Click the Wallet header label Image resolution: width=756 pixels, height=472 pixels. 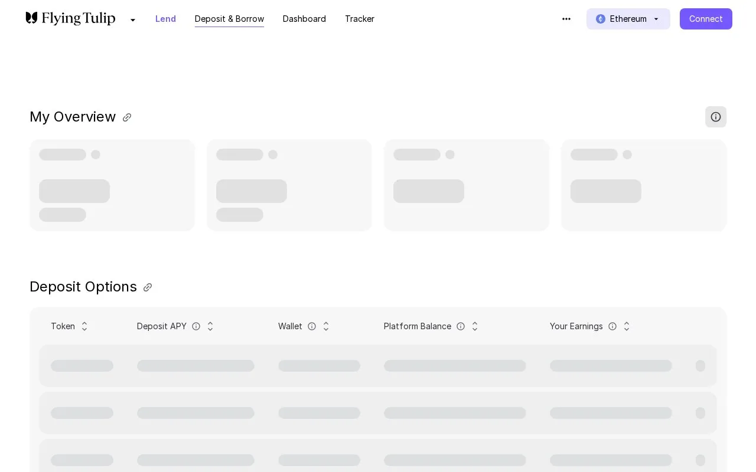pos(290,326)
